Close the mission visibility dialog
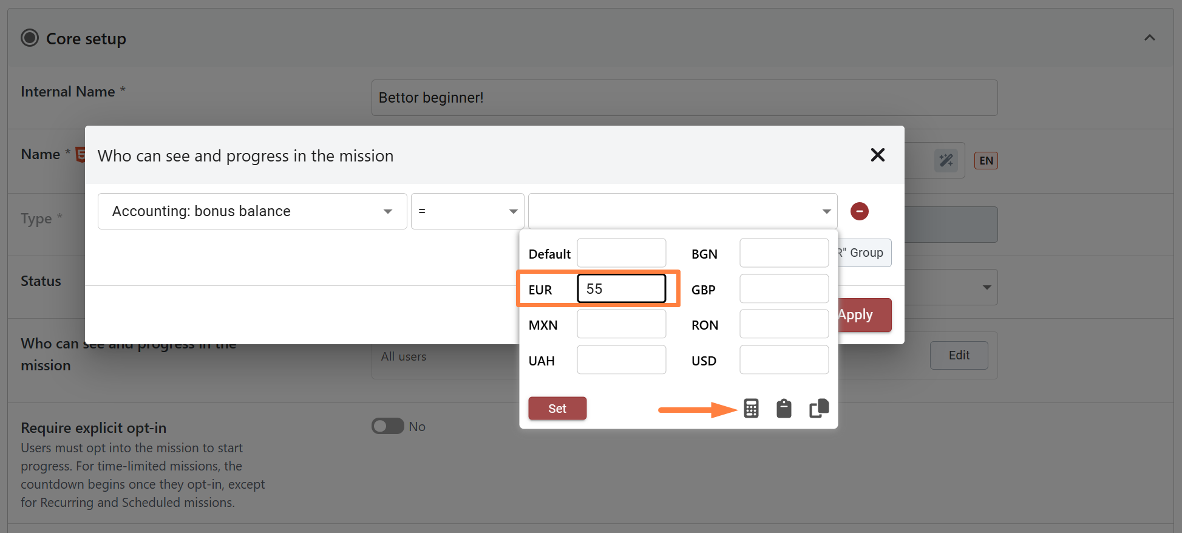The image size is (1182, 533). [x=877, y=155]
